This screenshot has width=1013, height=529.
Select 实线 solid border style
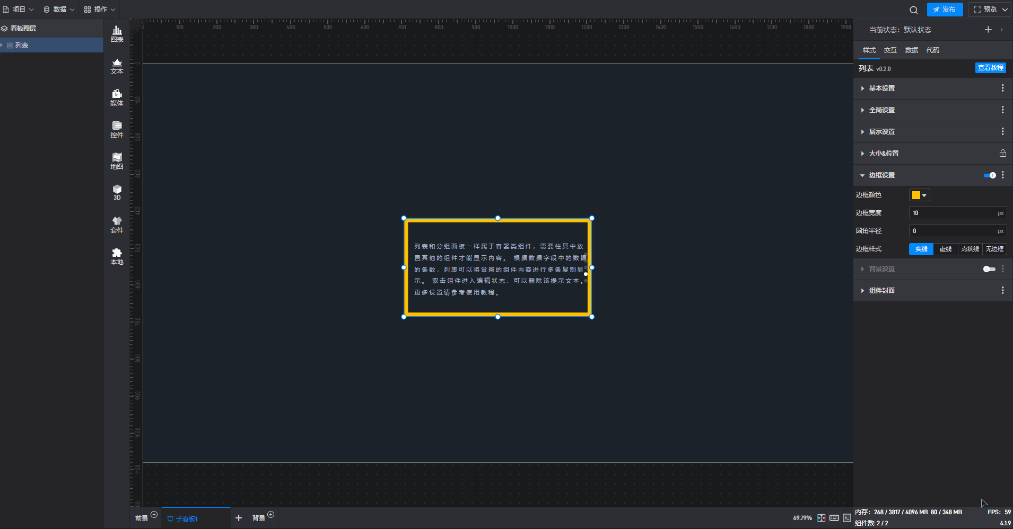click(x=921, y=249)
